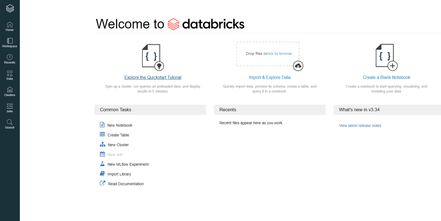Open Clusters in the sidebar

(10, 91)
